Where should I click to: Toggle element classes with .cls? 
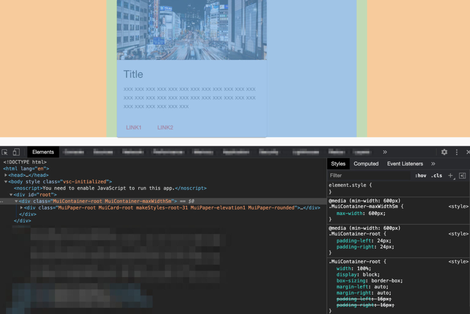(436, 175)
